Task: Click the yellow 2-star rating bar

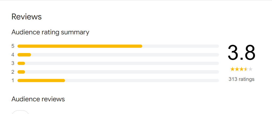Action: [21, 72]
